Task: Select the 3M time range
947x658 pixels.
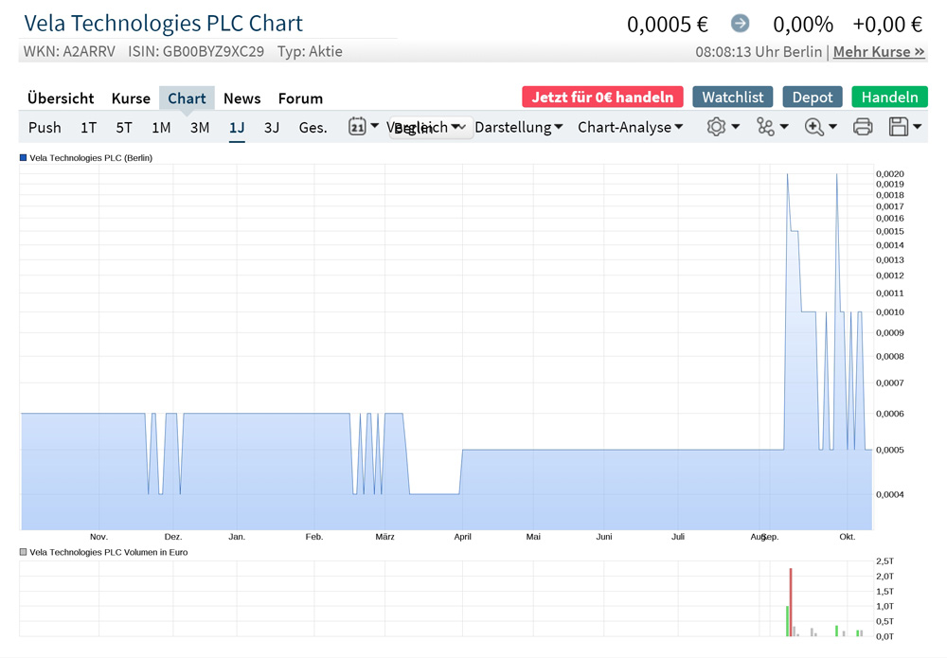Action: point(200,127)
